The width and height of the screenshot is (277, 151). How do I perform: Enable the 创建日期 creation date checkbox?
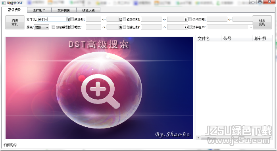[x=124, y=27]
